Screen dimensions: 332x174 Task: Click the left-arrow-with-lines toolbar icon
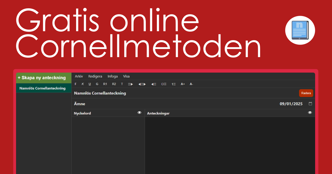point(154,84)
